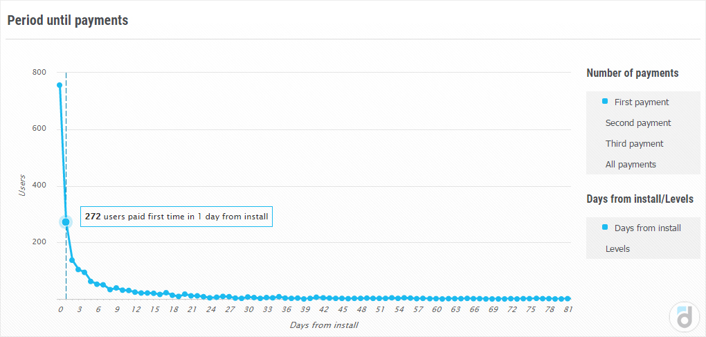The width and height of the screenshot is (706, 337).
Task: Choose the Third payment option
Action: 634,144
